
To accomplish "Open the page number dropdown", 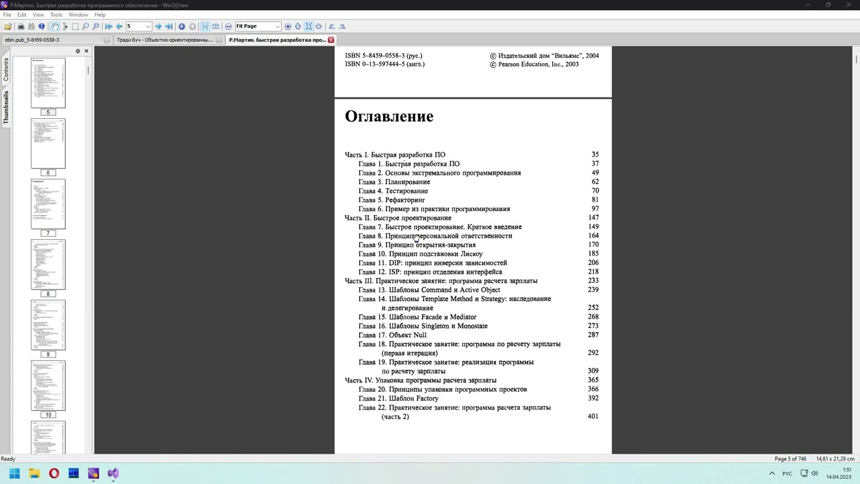I will click(x=147, y=26).
